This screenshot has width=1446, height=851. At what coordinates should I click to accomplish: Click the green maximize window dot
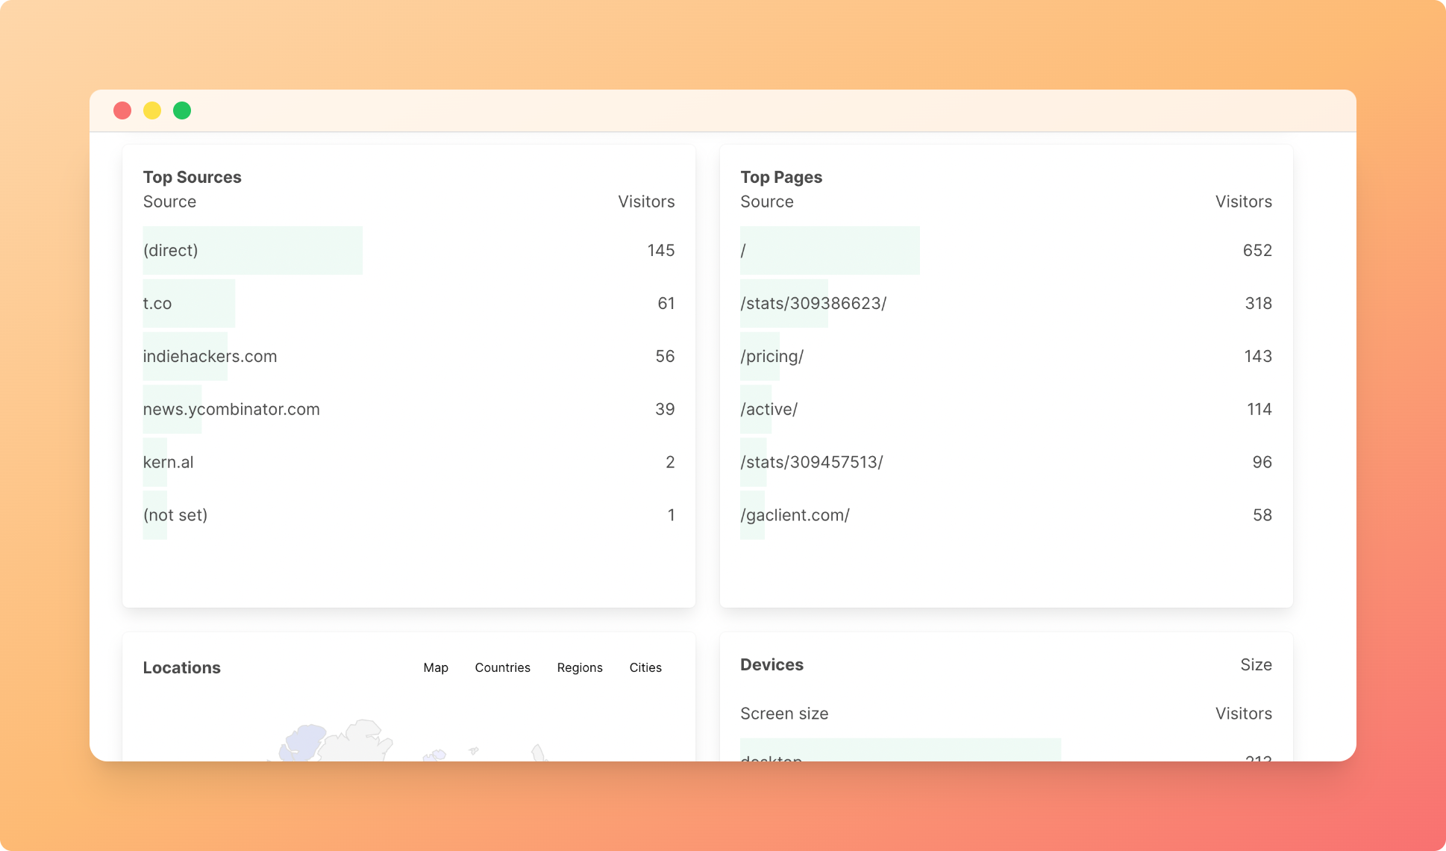click(x=182, y=110)
